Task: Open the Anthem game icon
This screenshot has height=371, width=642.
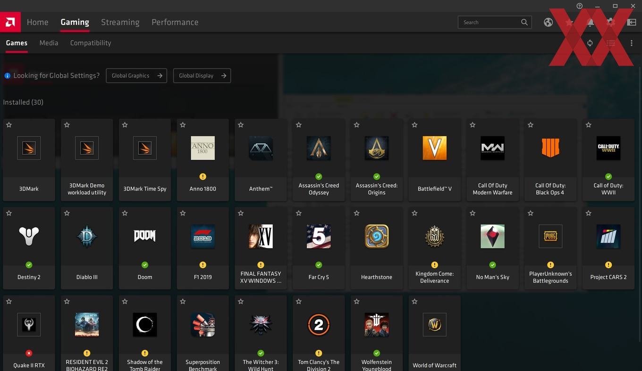Action: pos(261,148)
